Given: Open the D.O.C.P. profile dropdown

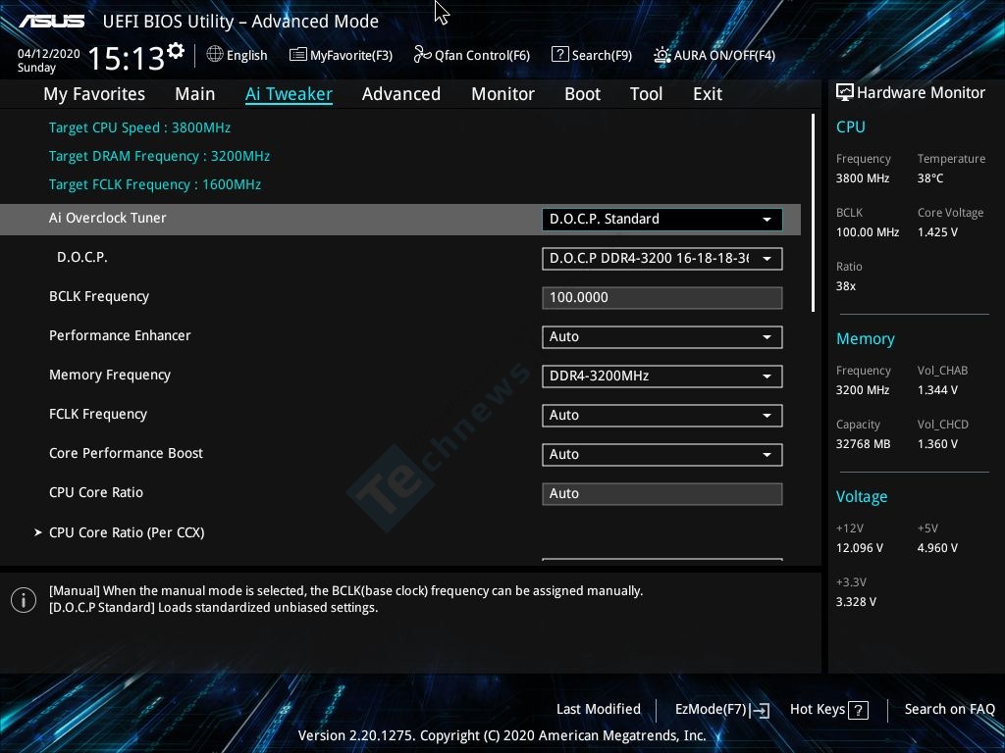Looking at the screenshot, I should coord(662,259).
